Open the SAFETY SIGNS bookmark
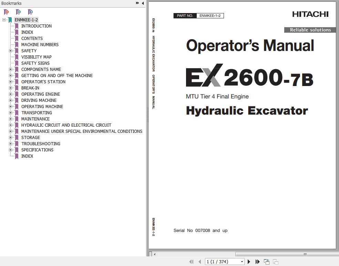 35,63
